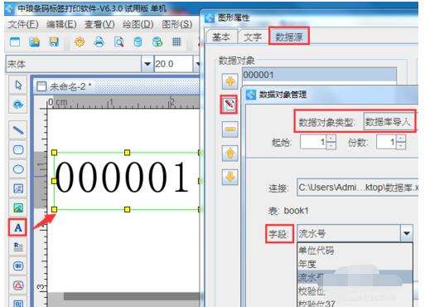Viewport: 425px width, 307px height.
Task: Toggle the grid display icon
Action: (176, 42)
